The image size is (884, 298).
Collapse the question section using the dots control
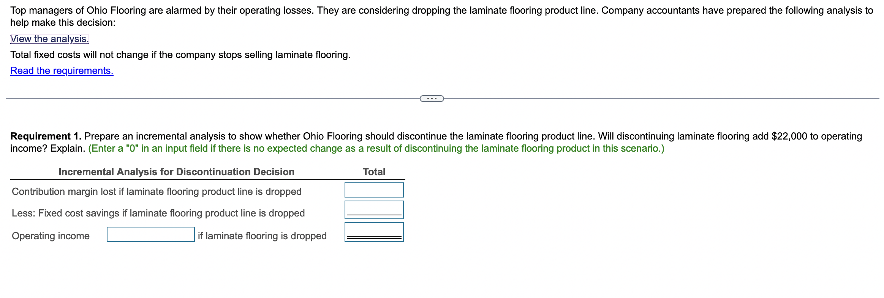point(432,98)
